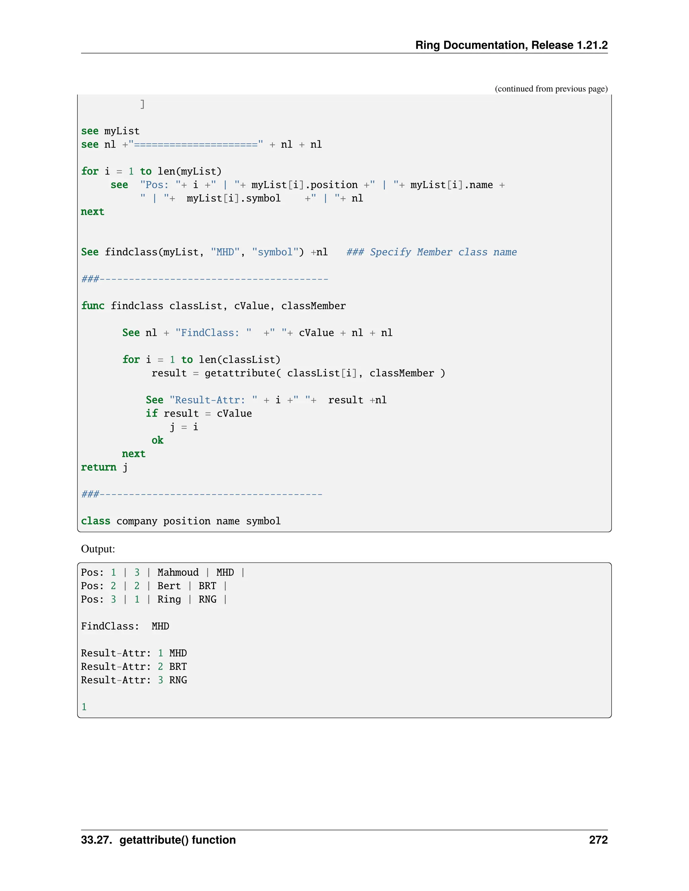Image resolution: width=689 pixels, height=891 pixels.
Task: Click the 'for' keyword before 'i = 1 to len(myList)'
Action: coord(89,171)
